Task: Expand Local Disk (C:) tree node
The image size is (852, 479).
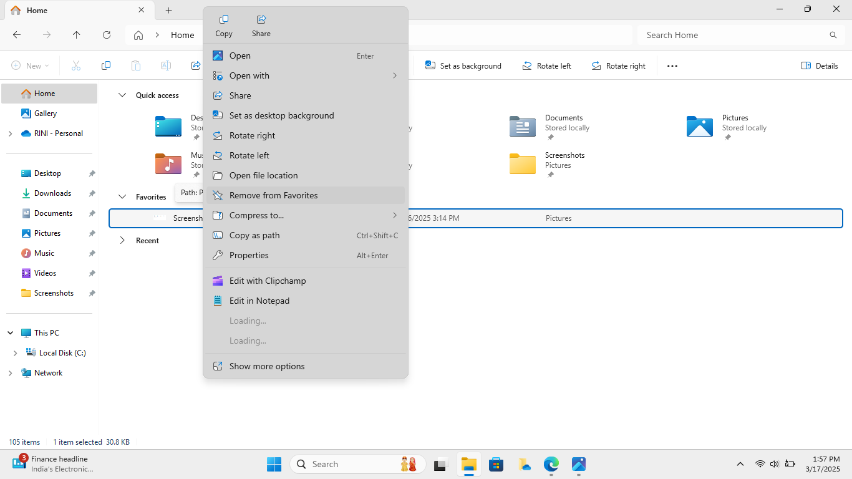Action: (15, 353)
